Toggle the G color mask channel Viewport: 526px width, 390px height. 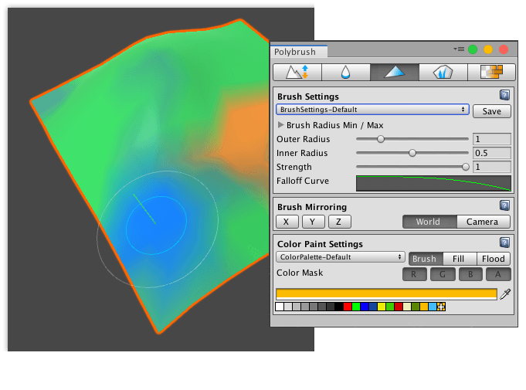click(x=443, y=274)
